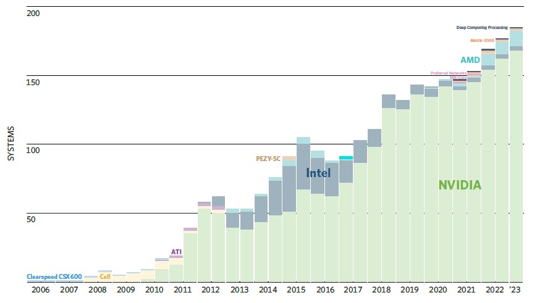Click the '23 x-axis label
Image resolution: width=537 pixels, height=303 pixels.
(x=515, y=289)
